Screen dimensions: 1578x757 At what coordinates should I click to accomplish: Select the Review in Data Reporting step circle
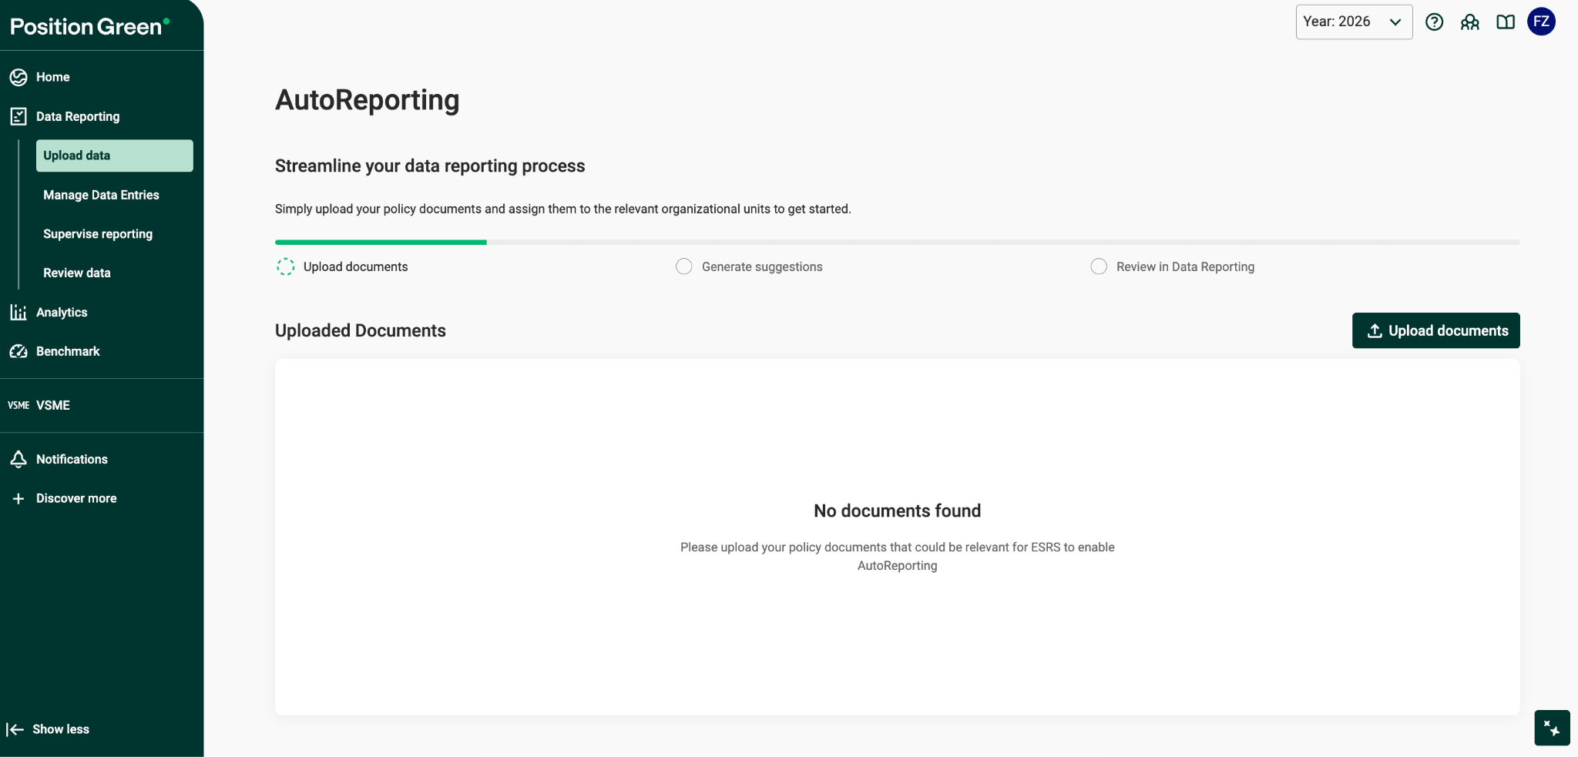(x=1099, y=266)
